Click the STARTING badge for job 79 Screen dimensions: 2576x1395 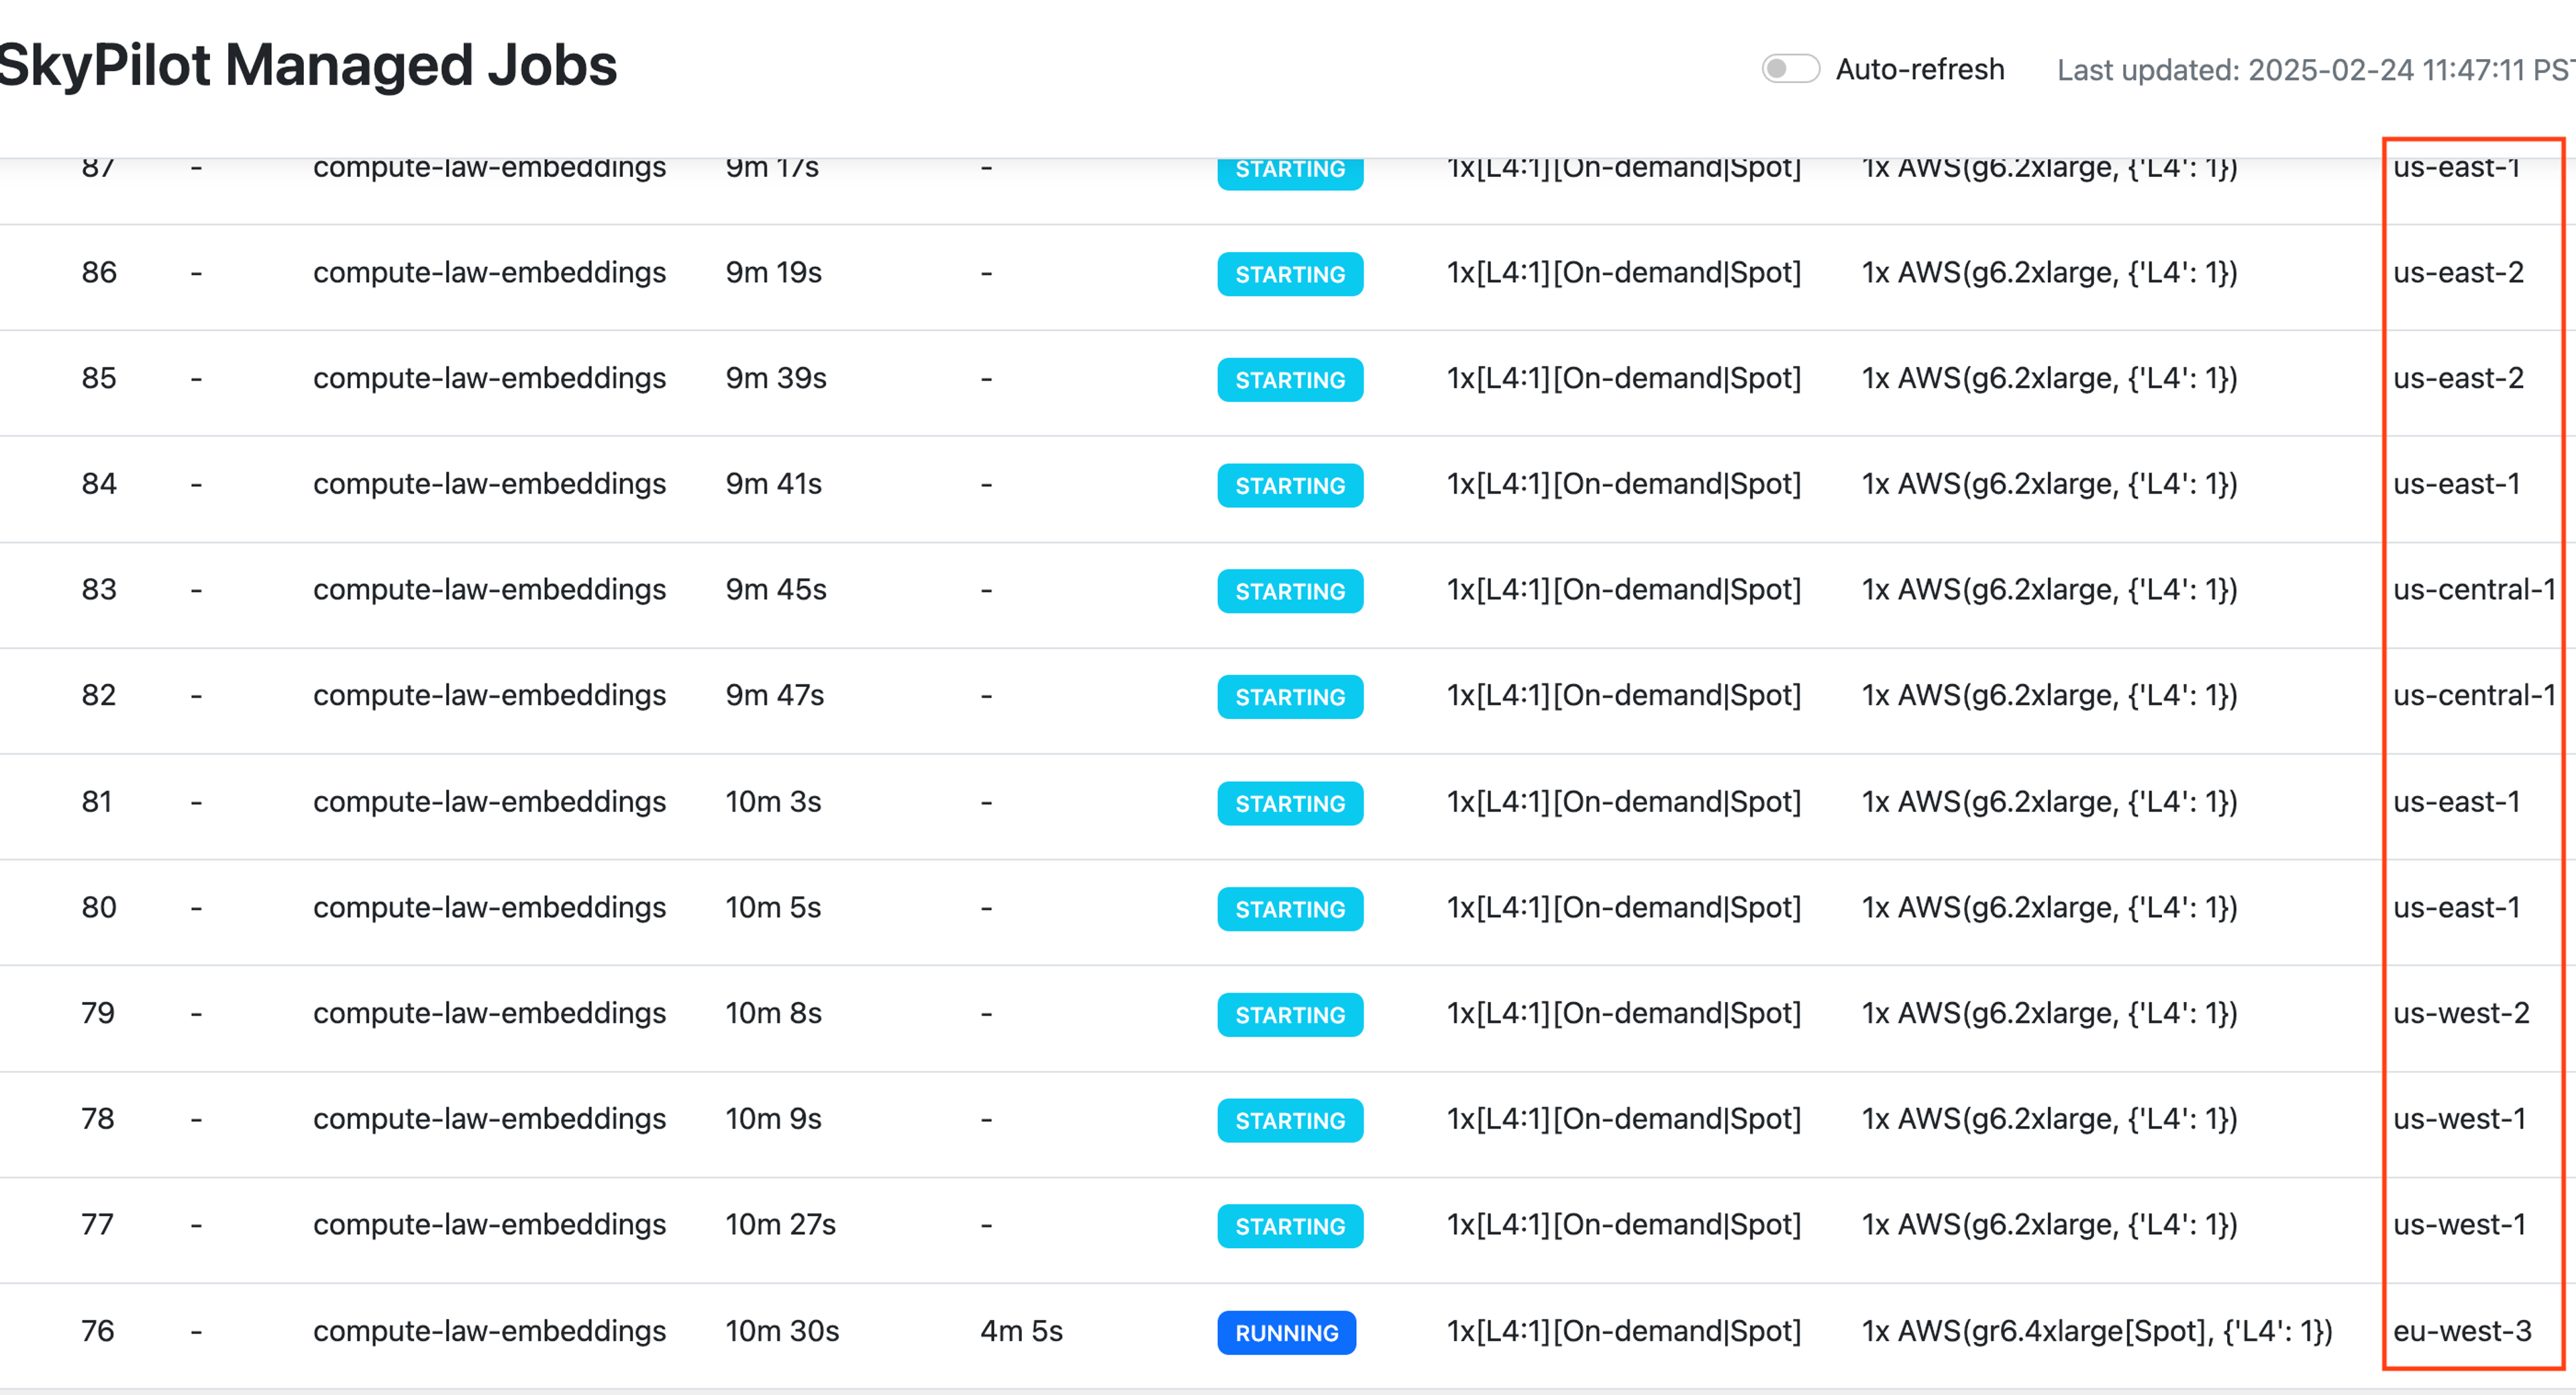pos(1290,1016)
